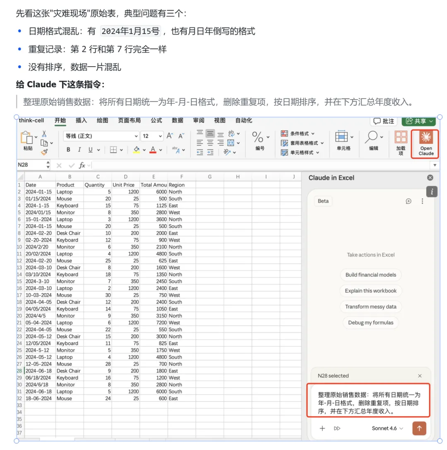
Task: Open underline style dropdown arrow
Action: click(98, 150)
